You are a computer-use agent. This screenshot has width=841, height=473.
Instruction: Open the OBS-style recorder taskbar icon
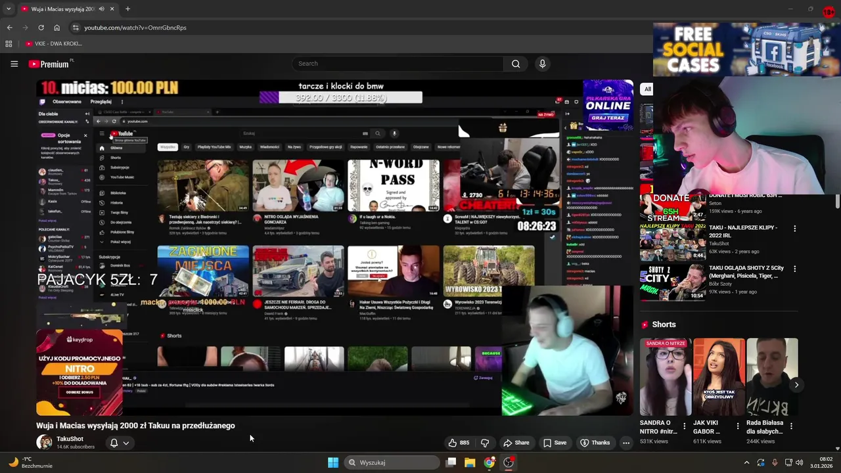click(x=509, y=462)
